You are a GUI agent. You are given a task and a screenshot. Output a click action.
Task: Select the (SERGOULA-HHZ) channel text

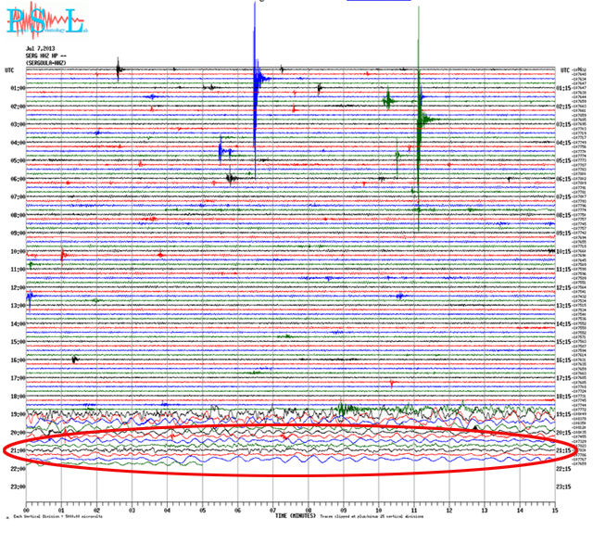pyautogui.click(x=44, y=61)
